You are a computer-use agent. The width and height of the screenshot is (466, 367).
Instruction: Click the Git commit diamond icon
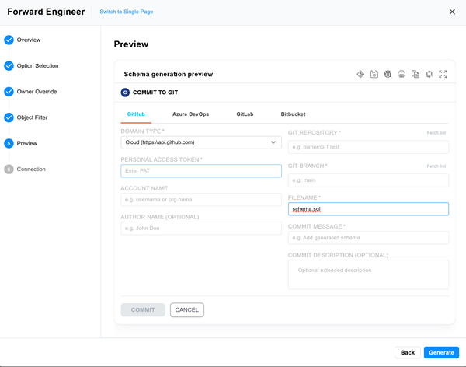(x=360, y=74)
